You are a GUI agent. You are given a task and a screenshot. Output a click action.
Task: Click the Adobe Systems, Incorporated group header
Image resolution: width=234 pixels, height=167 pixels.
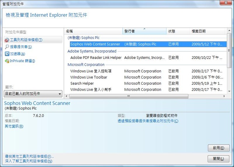point(92,51)
